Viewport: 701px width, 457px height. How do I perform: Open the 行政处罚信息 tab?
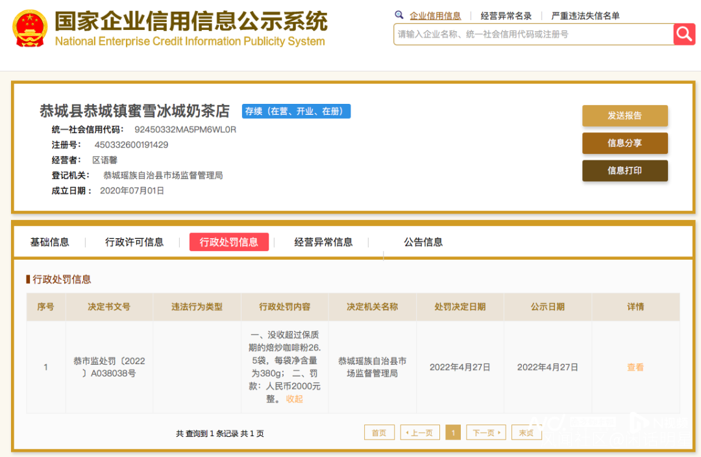(x=229, y=242)
